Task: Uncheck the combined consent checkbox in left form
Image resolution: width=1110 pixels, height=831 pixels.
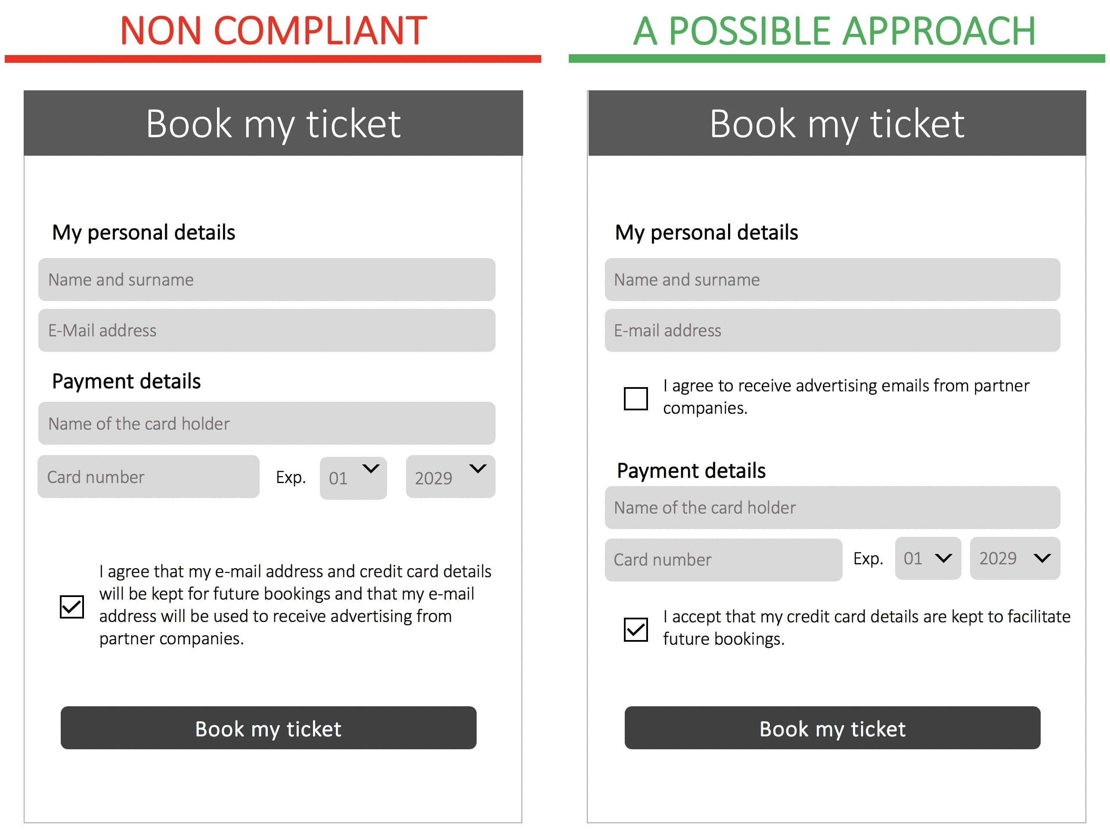Action: tap(72, 606)
